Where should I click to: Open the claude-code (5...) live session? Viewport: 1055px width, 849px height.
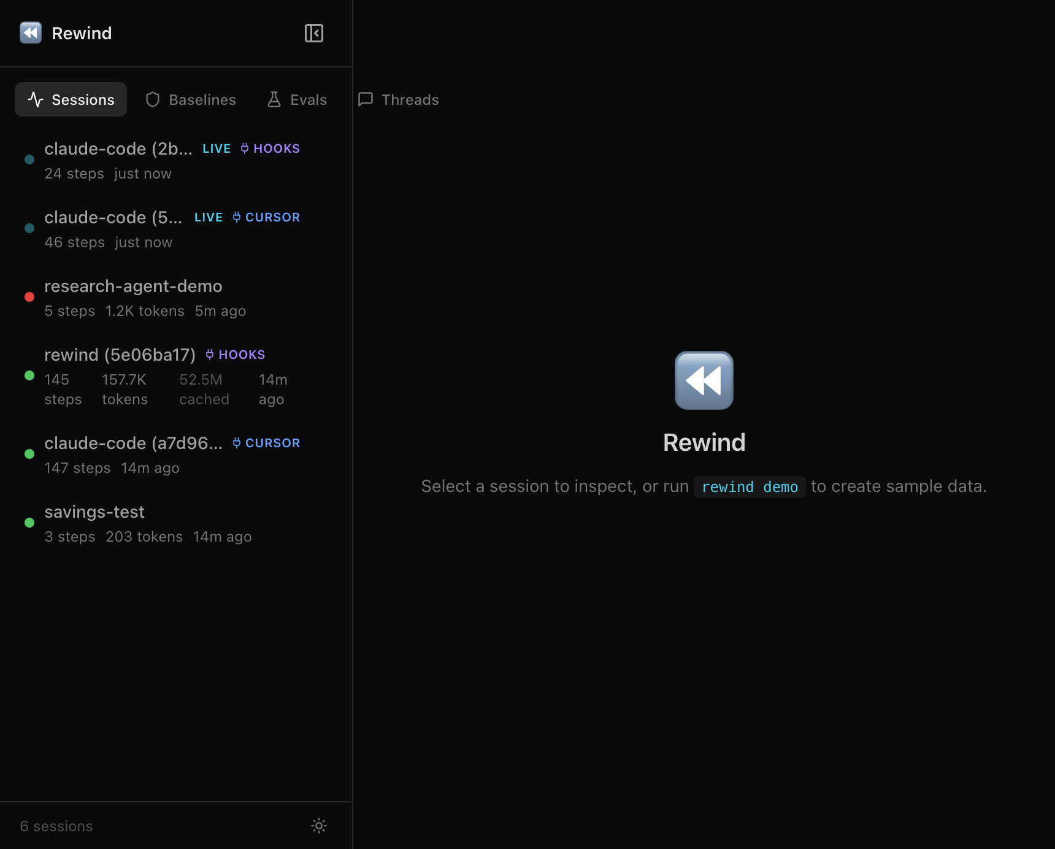pos(113,218)
